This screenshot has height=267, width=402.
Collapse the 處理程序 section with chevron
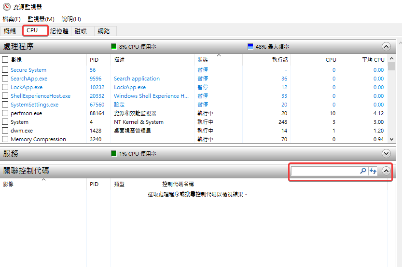click(386, 46)
